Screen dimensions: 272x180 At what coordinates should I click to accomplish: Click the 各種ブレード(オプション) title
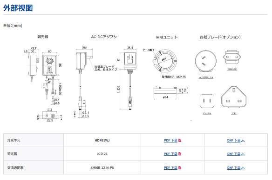pyautogui.click(x=220, y=37)
